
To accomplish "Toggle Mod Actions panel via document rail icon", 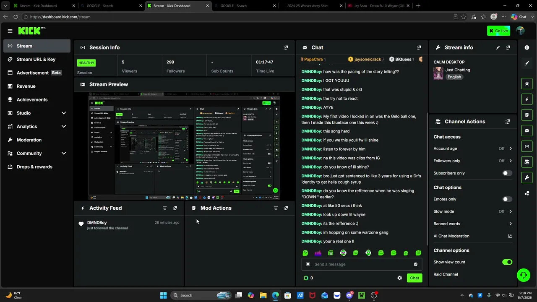I will [x=527, y=115].
